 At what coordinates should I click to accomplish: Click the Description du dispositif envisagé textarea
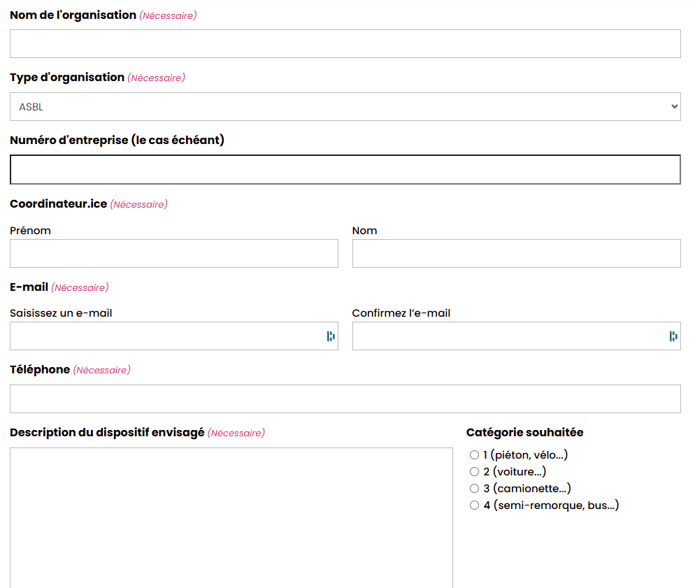231,517
